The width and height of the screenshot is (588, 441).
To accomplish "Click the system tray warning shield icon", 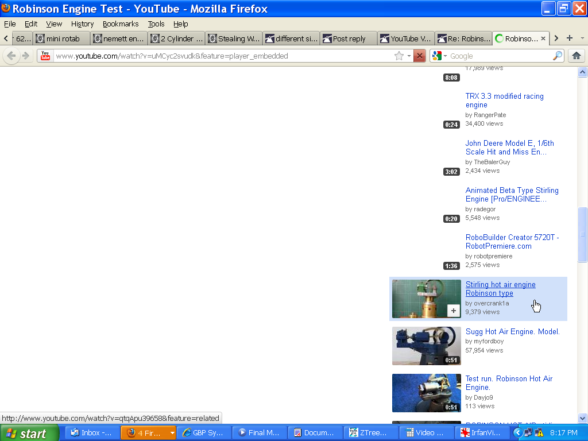I will click(539, 433).
